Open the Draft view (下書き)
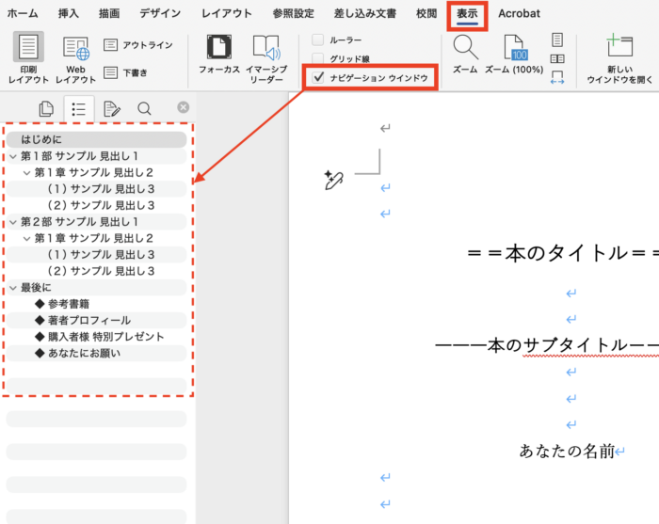The height and width of the screenshot is (524, 659). (125, 72)
